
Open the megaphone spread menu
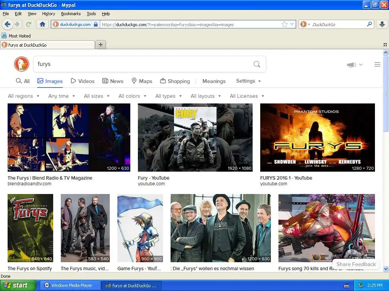click(354, 64)
